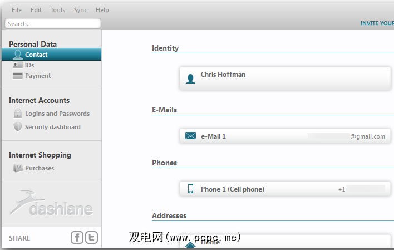This screenshot has height=250, width=394.
Task: Click the cell phone icon
Action: (x=190, y=189)
